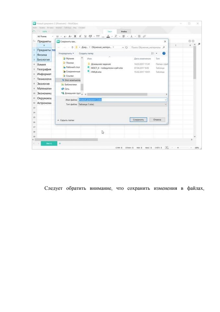220x312 pixels.
Task: Open the Формат menu
Action: 59,28
